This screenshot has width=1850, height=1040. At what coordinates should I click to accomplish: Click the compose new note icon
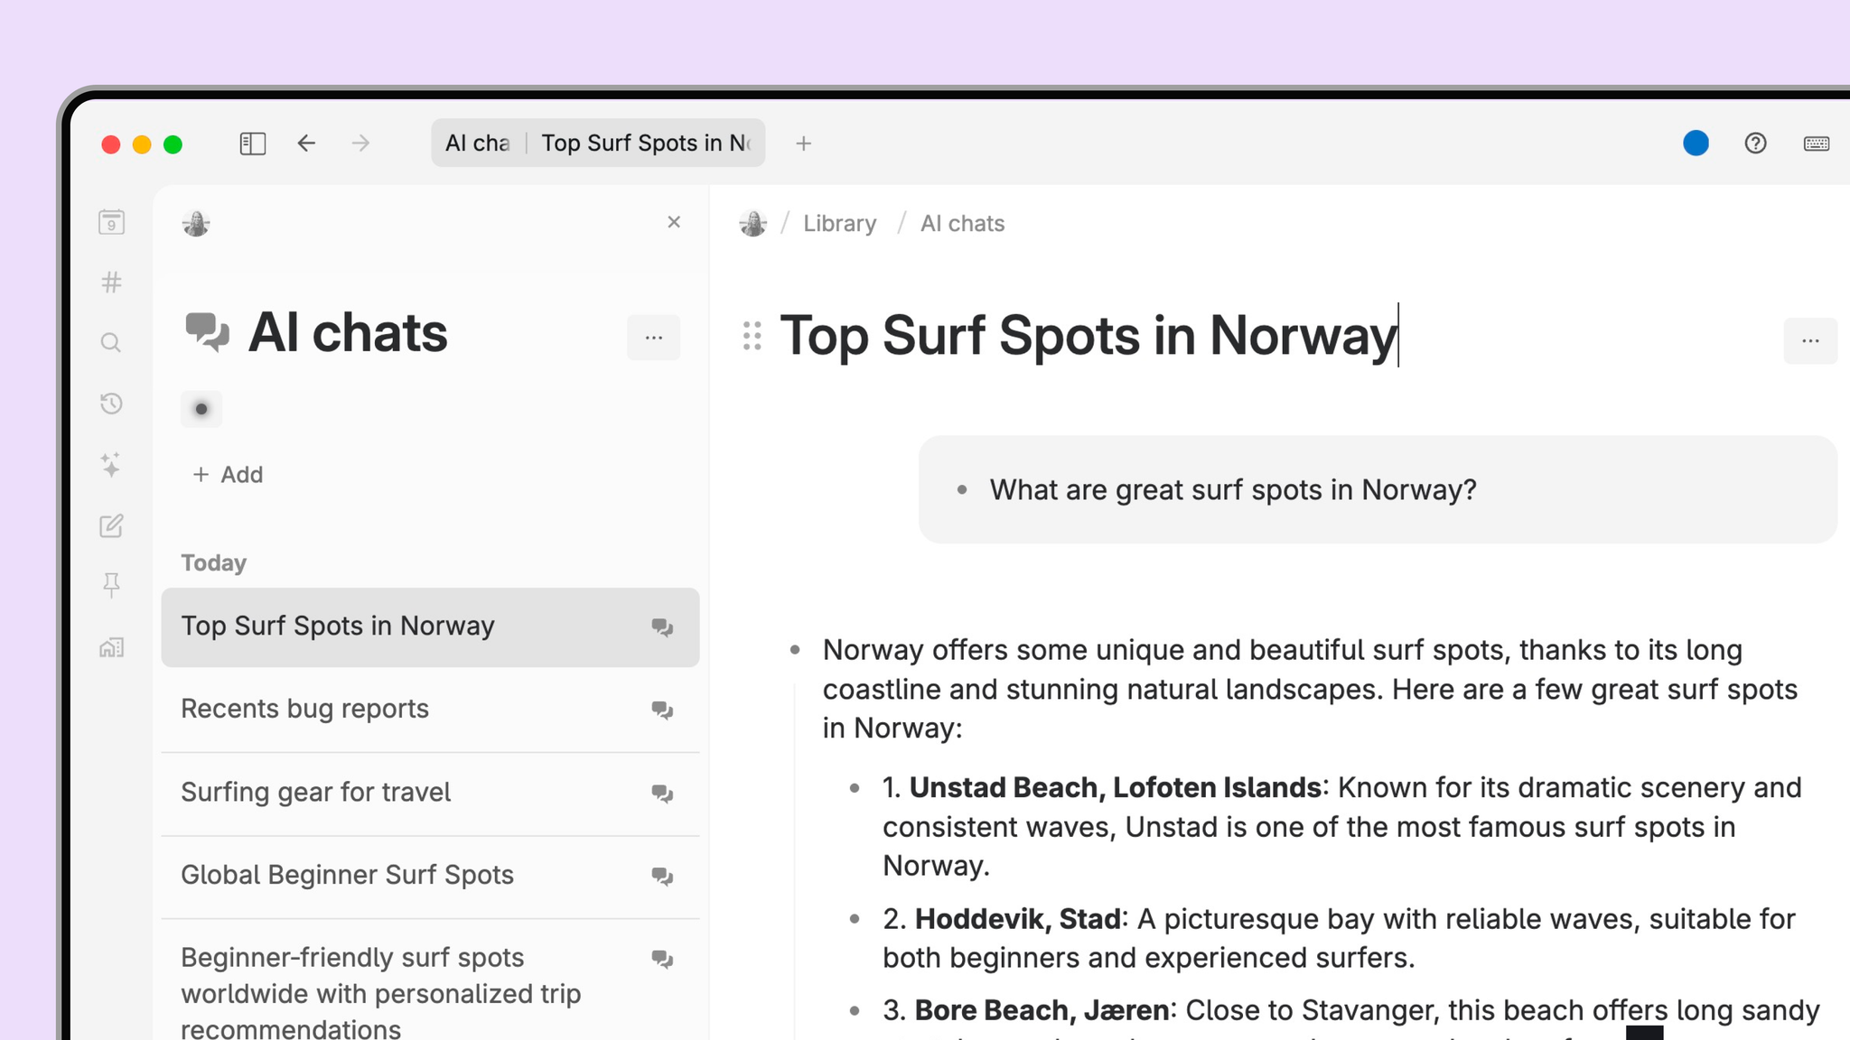tap(111, 525)
